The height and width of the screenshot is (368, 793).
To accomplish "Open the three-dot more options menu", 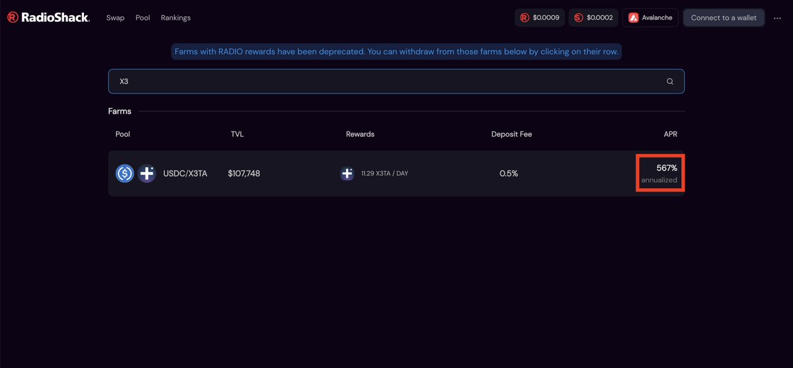I will click(777, 18).
